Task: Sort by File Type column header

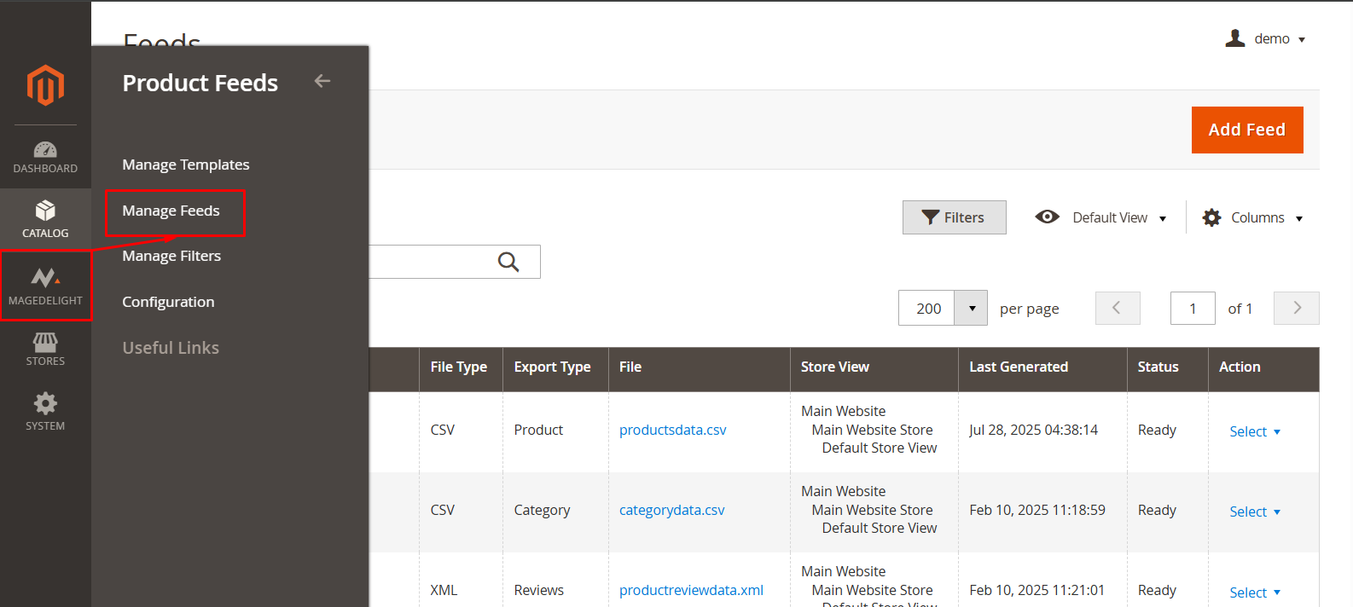Action: [x=461, y=369]
